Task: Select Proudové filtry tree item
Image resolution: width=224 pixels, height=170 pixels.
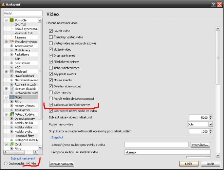Action: [x=24, y=136]
